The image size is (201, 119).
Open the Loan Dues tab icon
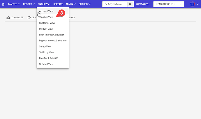[x=8, y=17]
